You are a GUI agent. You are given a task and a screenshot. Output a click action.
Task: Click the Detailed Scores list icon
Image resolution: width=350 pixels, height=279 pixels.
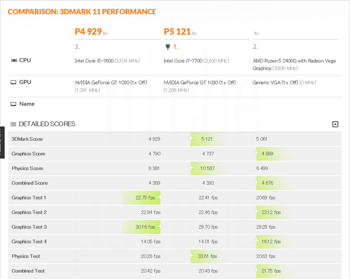click(x=13, y=124)
